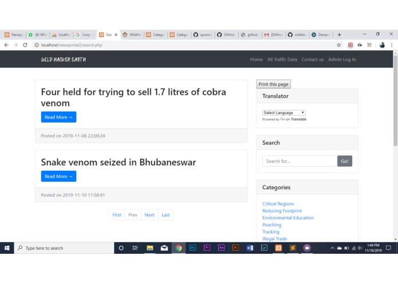Click the browser forward arrow
Screen dimensions: 398x283
click(x=15, y=45)
